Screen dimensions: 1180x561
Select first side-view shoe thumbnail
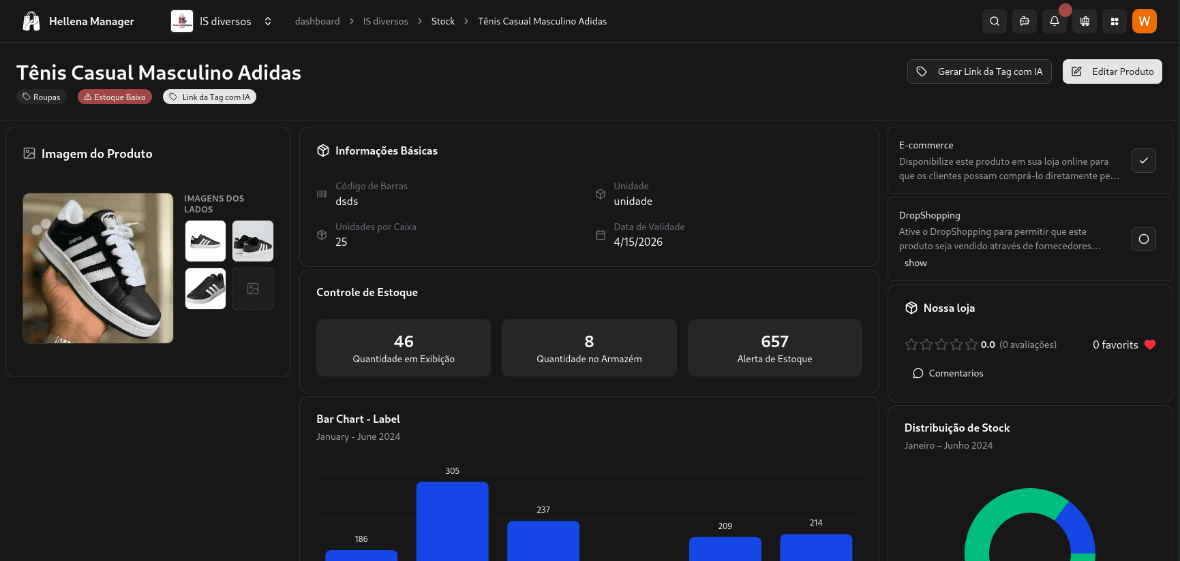(205, 241)
